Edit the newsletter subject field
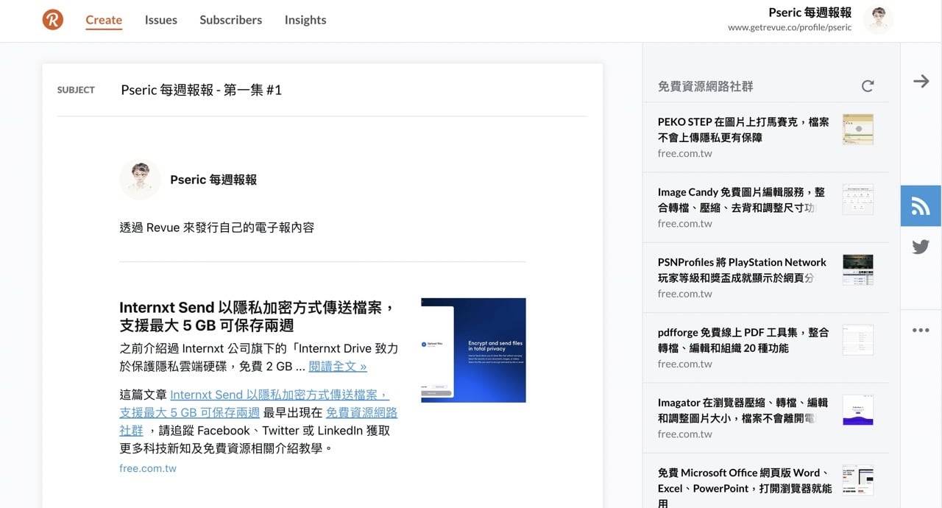Screen dimensions: 942x508 point(346,90)
